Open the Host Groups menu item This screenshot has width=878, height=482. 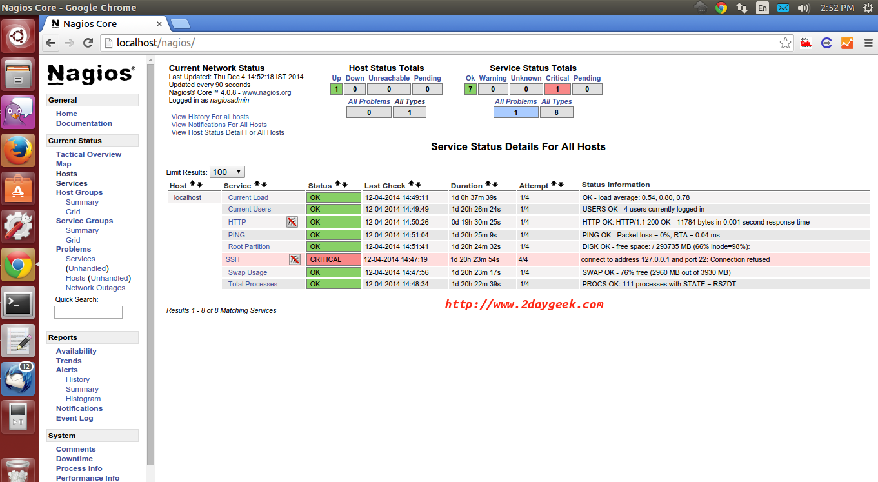click(x=79, y=192)
